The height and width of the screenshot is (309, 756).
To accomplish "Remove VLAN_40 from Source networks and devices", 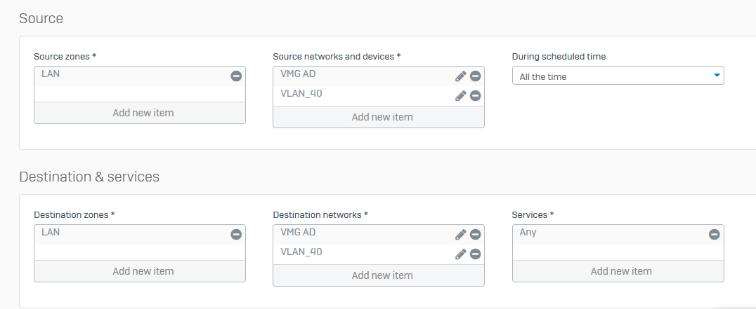I will pyautogui.click(x=475, y=95).
